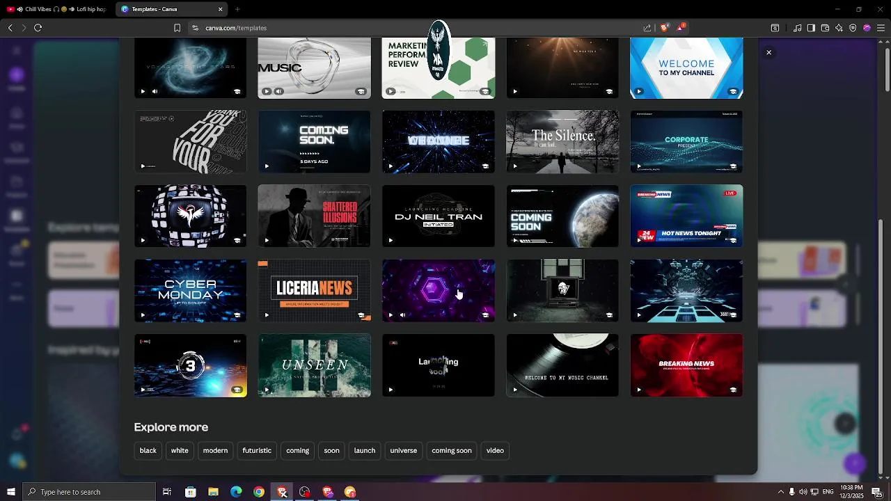891x501 pixels.
Task: Open Google Chrome from the taskbar
Action: [259, 492]
